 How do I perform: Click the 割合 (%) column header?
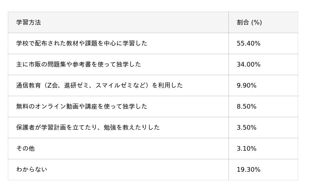(x=249, y=23)
